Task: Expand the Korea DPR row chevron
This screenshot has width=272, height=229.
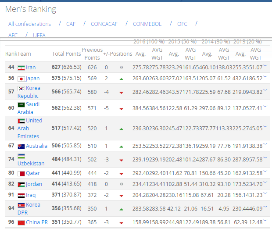Action: tap(265, 207)
